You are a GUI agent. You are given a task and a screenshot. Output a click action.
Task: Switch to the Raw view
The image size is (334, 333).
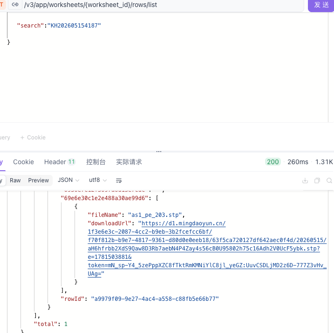pos(15,180)
